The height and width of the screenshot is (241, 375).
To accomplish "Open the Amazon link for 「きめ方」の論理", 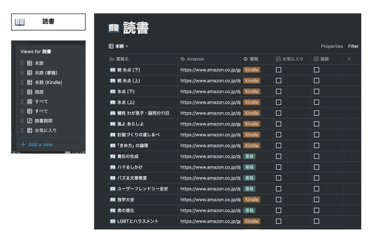I will [x=210, y=146].
